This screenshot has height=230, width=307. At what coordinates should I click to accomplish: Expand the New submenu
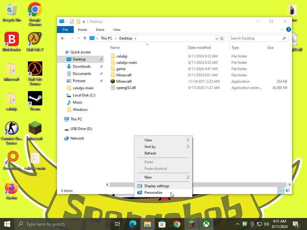(x=163, y=177)
